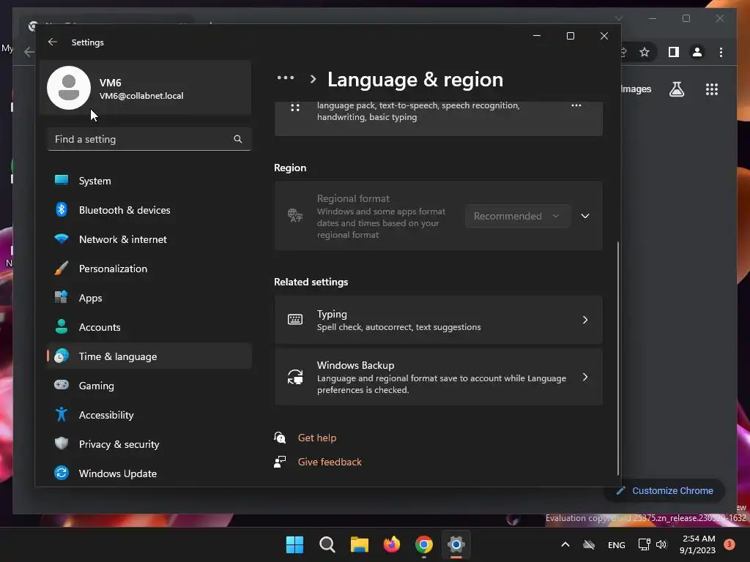This screenshot has height=562, width=750.
Task: Click the Give feedback person icon
Action: tap(280, 461)
